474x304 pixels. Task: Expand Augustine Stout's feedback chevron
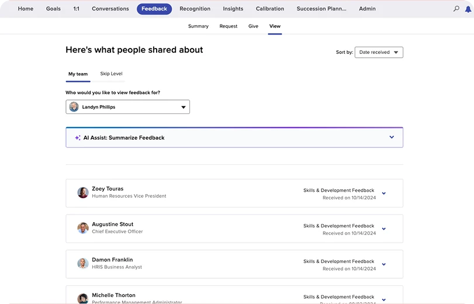pyautogui.click(x=383, y=229)
